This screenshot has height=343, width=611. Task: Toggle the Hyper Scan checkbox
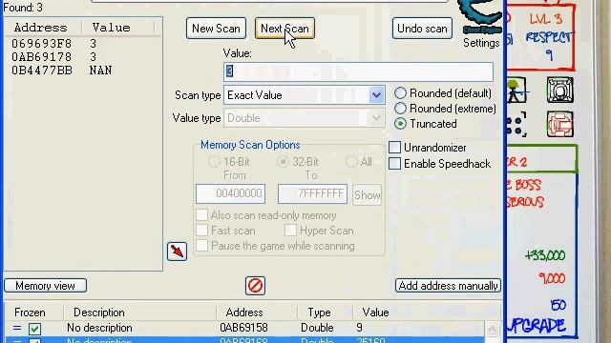coord(290,231)
